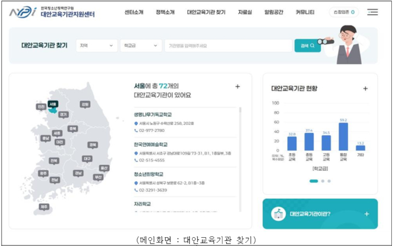Open the 센터소개 menu
This screenshot has height=246, width=393.
tap(134, 12)
